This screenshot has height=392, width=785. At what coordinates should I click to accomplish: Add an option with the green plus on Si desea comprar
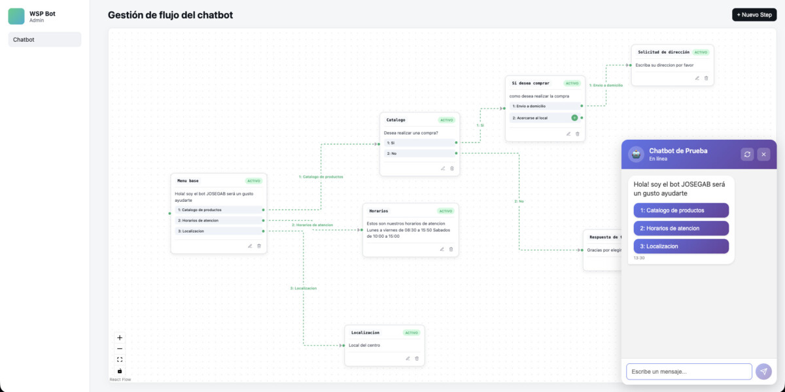coord(574,118)
